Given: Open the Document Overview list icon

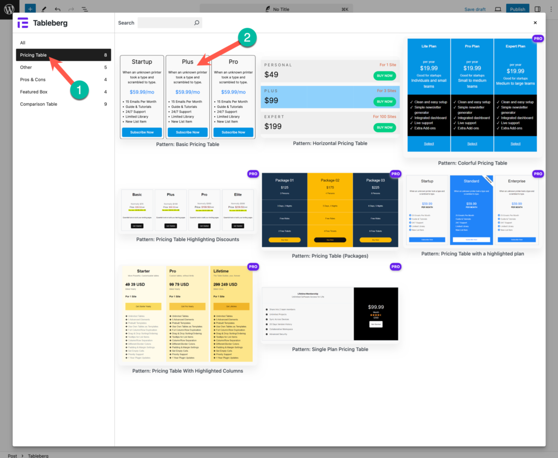Looking at the screenshot, I should [85, 9].
